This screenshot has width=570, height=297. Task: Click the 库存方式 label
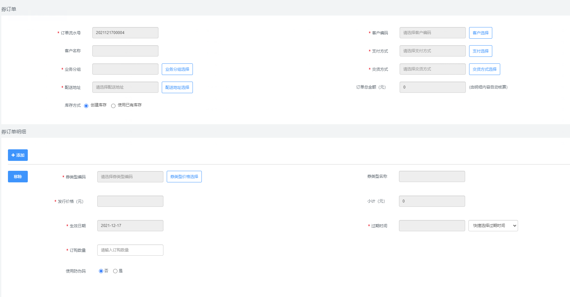click(x=73, y=105)
